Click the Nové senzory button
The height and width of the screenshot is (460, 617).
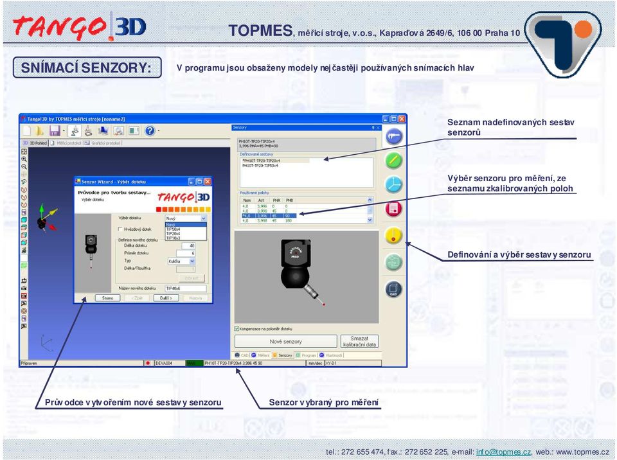(285, 342)
